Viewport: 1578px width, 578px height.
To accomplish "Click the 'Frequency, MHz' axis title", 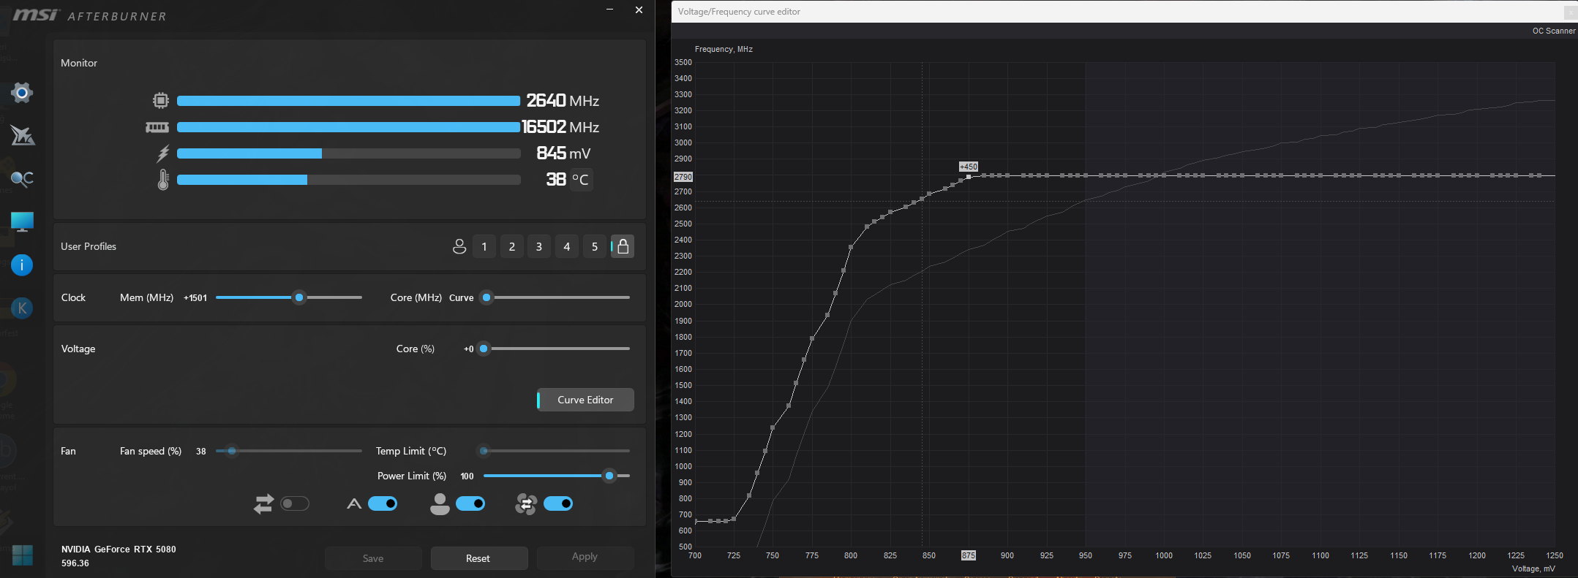I will [x=724, y=49].
